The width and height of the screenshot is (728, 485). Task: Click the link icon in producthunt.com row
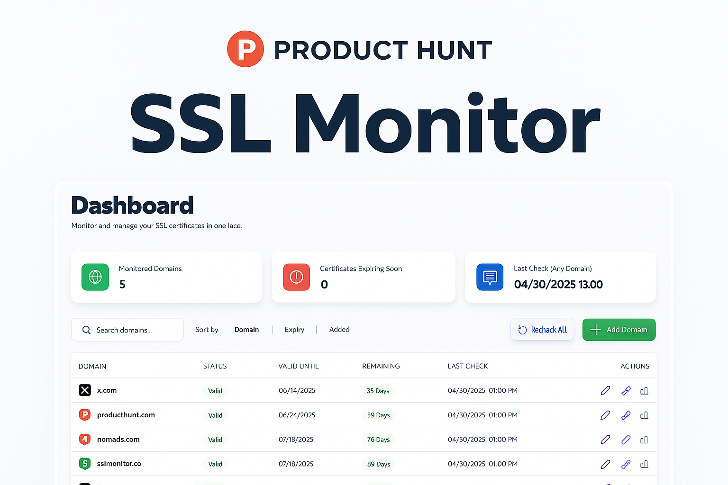pyautogui.click(x=626, y=415)
